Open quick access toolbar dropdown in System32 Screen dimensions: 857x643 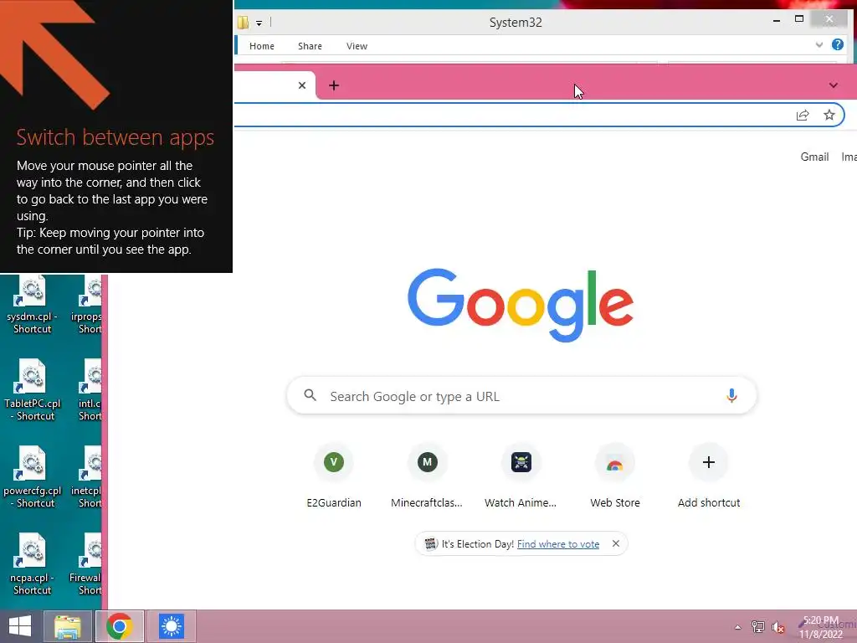coord(259,23)
